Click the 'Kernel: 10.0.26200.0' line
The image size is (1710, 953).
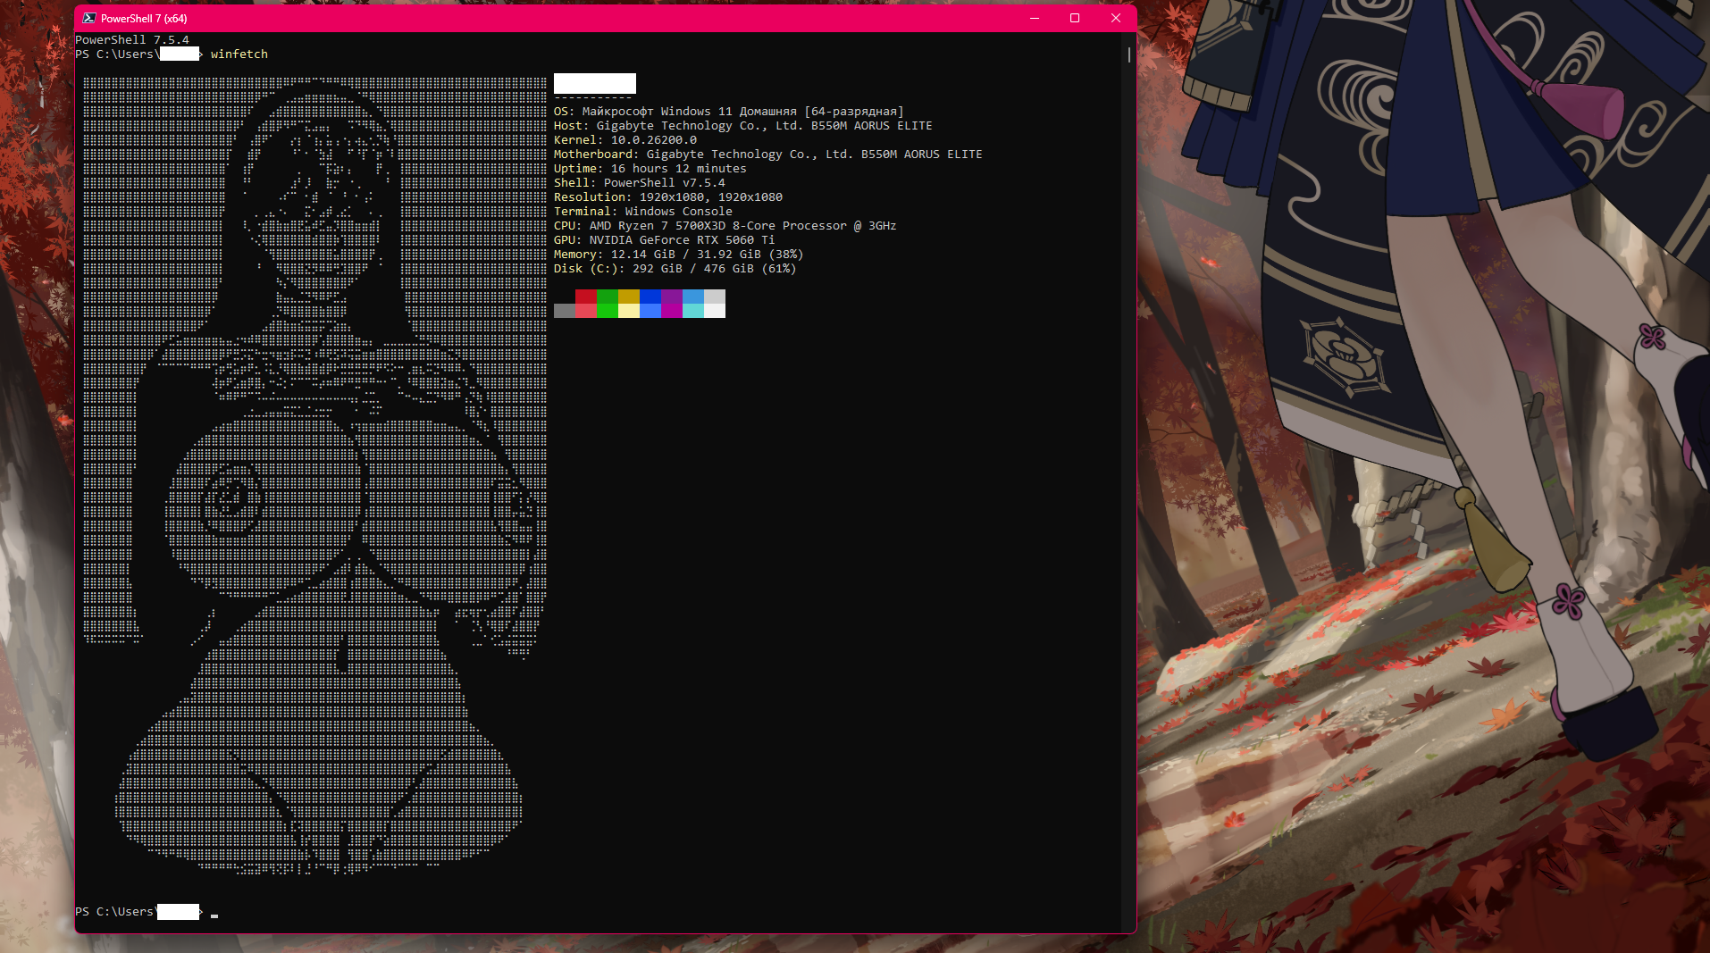pyautogui.click(x=625, y=140)
